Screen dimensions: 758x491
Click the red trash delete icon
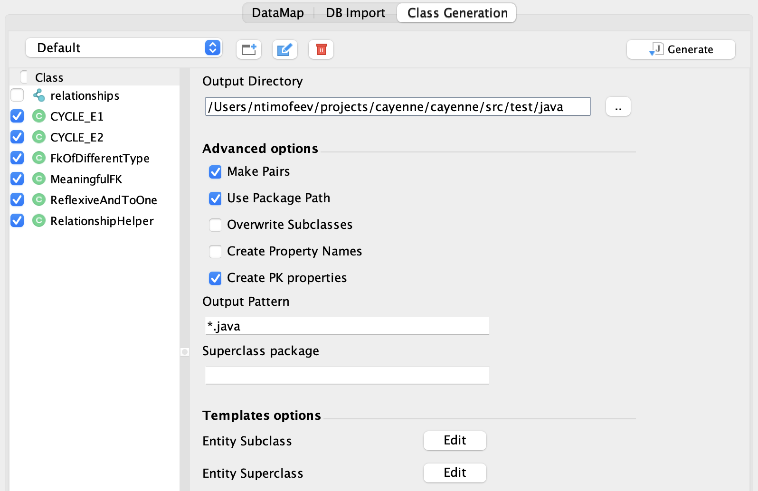point(321,49)
